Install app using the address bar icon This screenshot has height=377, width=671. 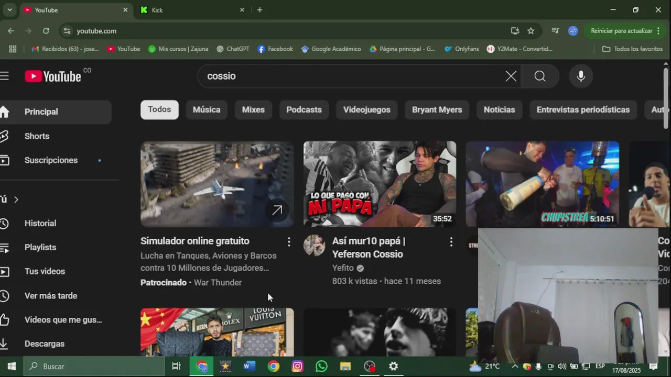[x=515, y=31]
